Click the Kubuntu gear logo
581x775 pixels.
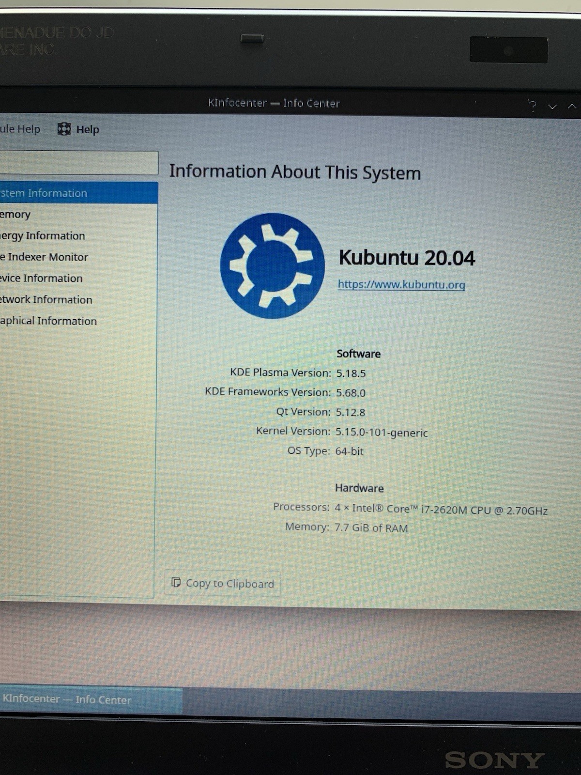click(273, 265)
